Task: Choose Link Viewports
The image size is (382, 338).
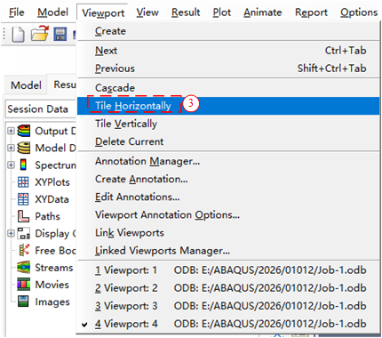Action: [228, 233]
